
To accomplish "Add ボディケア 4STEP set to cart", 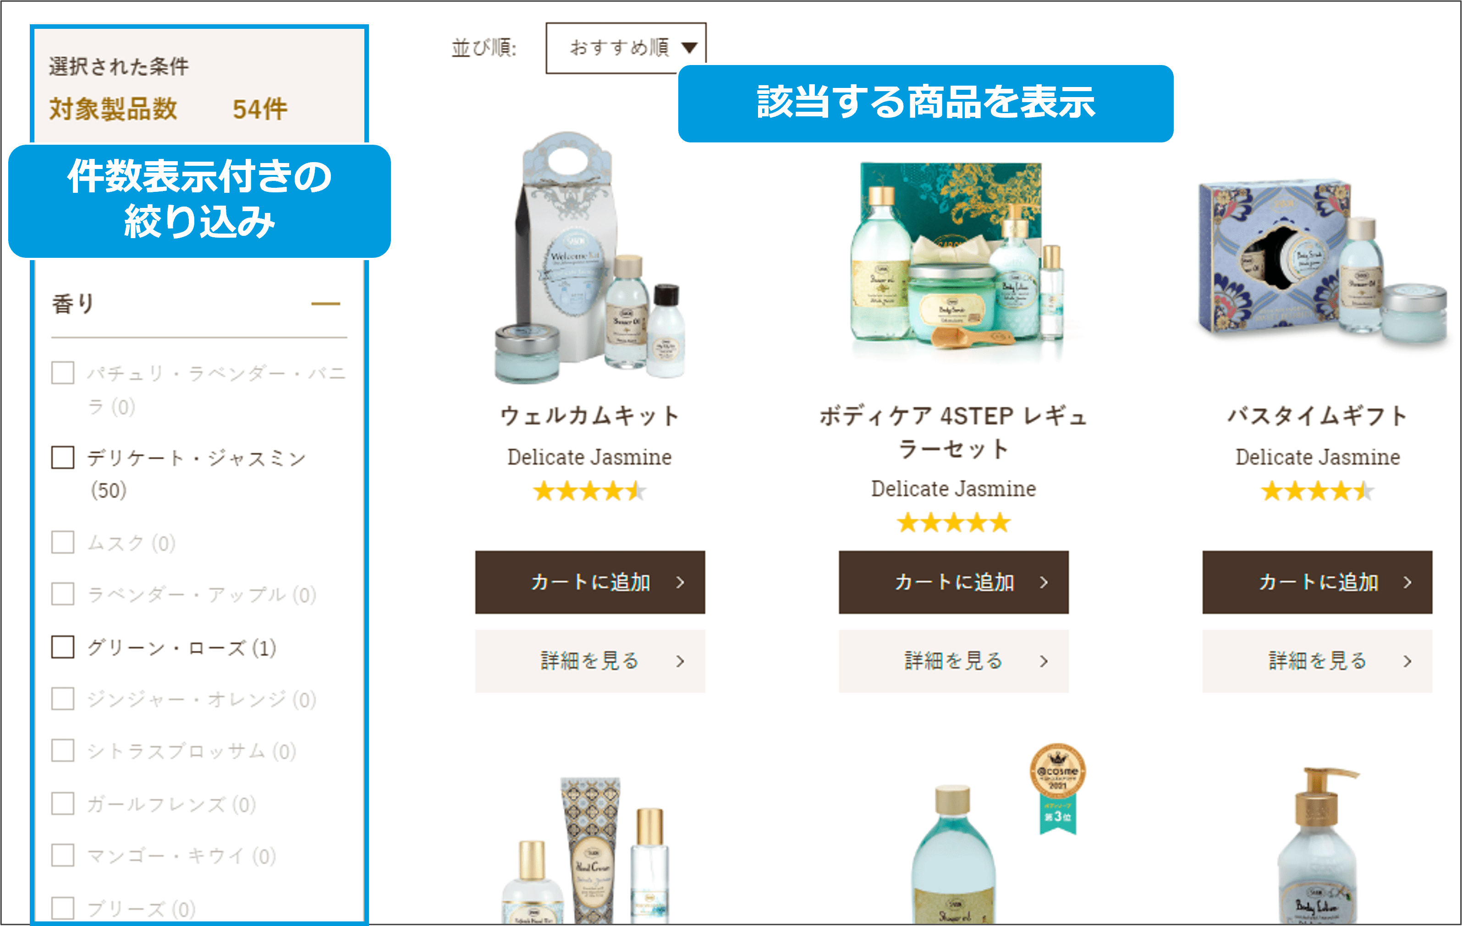I will pyautogui.click(x=953, y=582).
